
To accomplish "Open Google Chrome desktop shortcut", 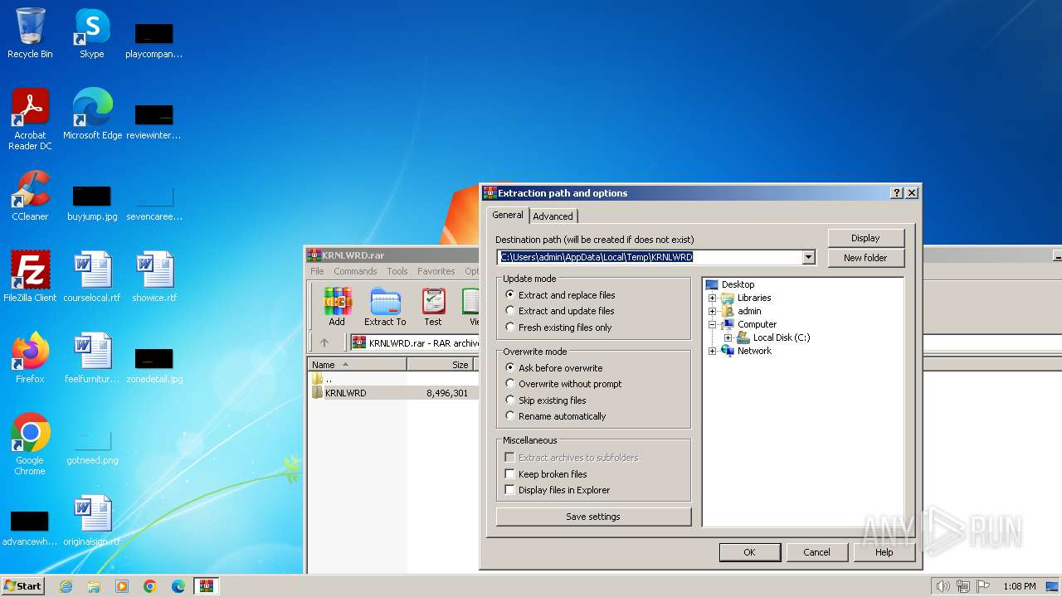I will pyautogui.click(x=30, y=444).
